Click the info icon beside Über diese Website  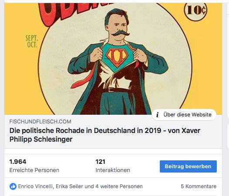[x=157, y=115]
